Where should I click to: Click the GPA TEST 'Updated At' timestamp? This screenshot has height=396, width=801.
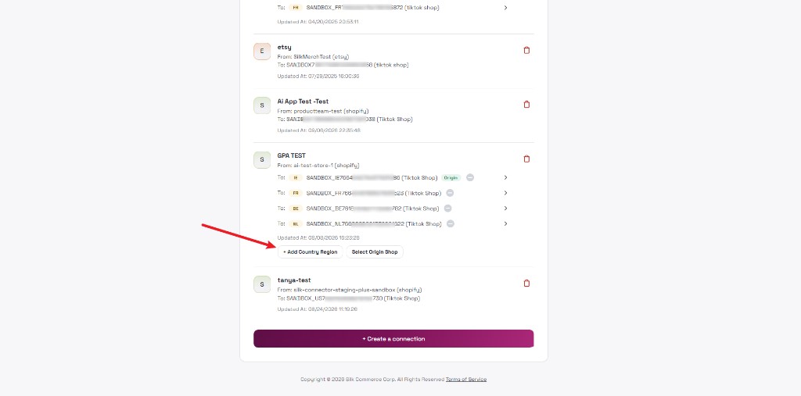[318, 237]
